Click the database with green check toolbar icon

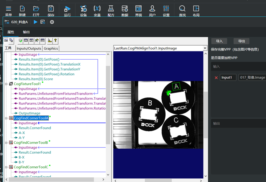20,40
